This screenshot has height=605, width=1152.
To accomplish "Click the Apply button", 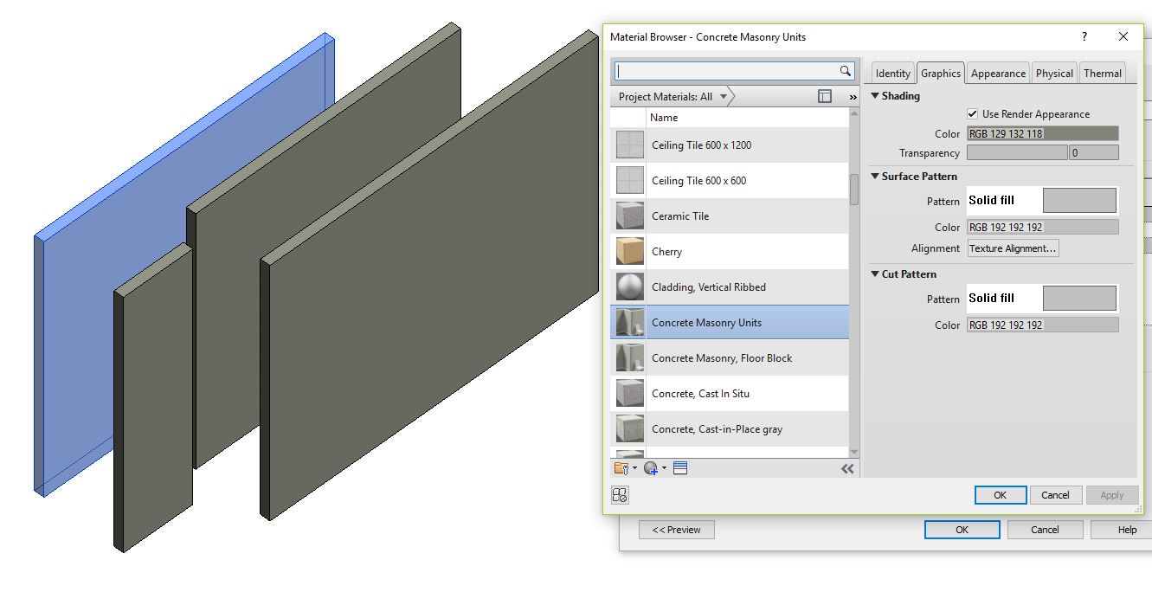I will tap(1112, 494).
